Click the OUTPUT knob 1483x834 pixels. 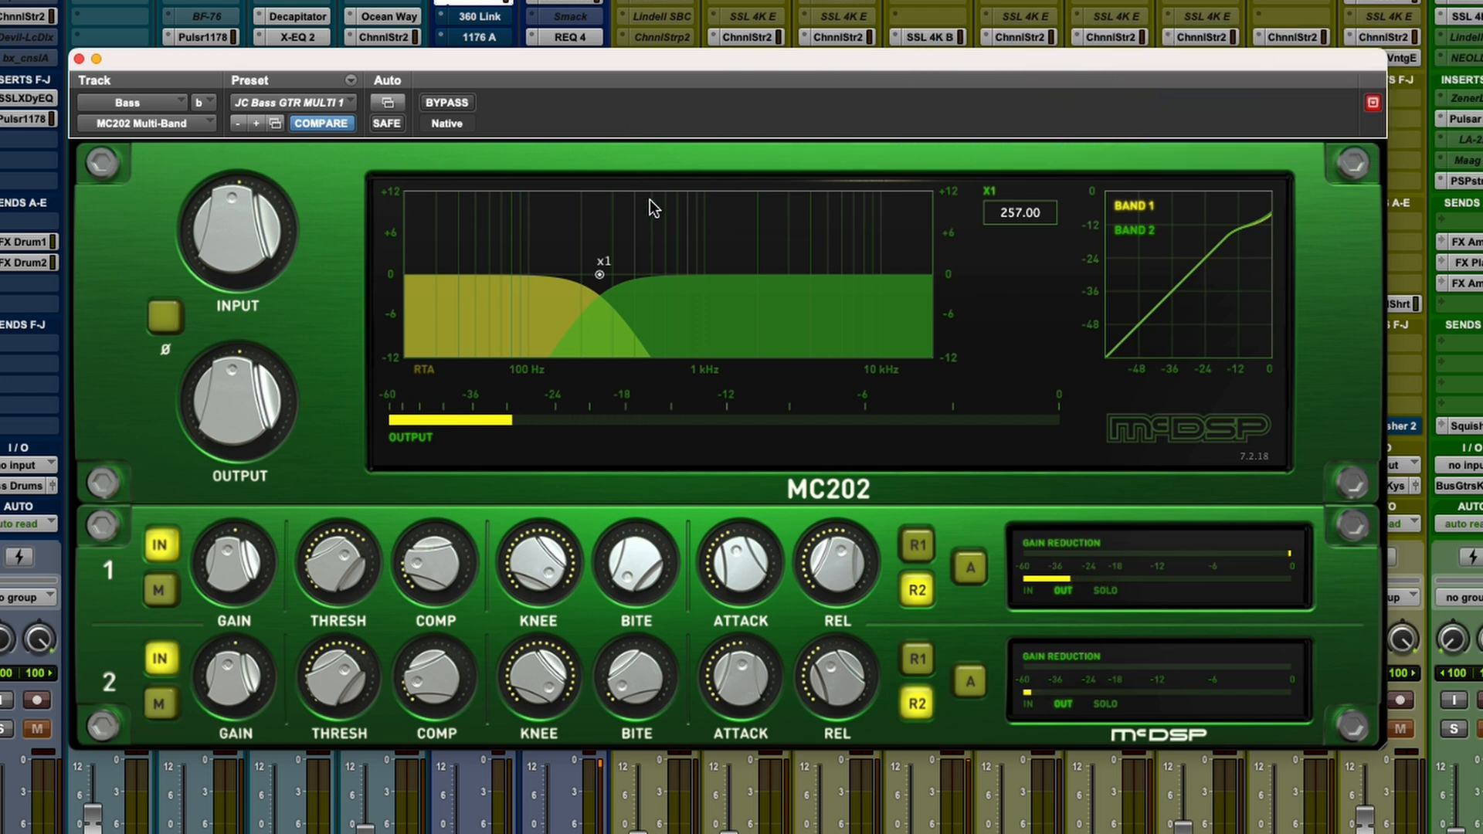(x=237, y=402)
